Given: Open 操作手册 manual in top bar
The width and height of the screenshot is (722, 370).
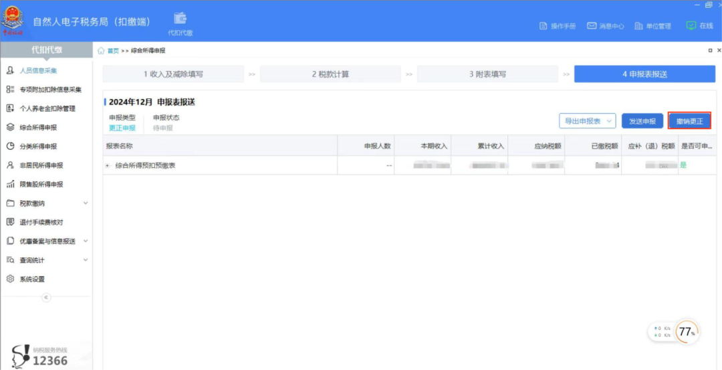Looking at the screenshot, I should (x=558, y=26).
